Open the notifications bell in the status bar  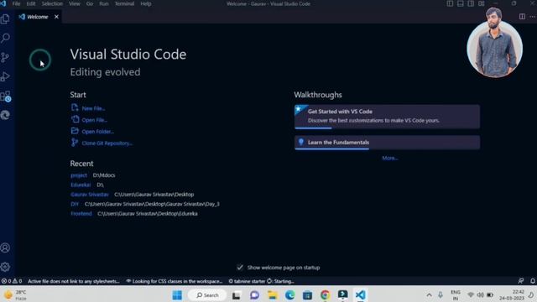coord(533,281)
